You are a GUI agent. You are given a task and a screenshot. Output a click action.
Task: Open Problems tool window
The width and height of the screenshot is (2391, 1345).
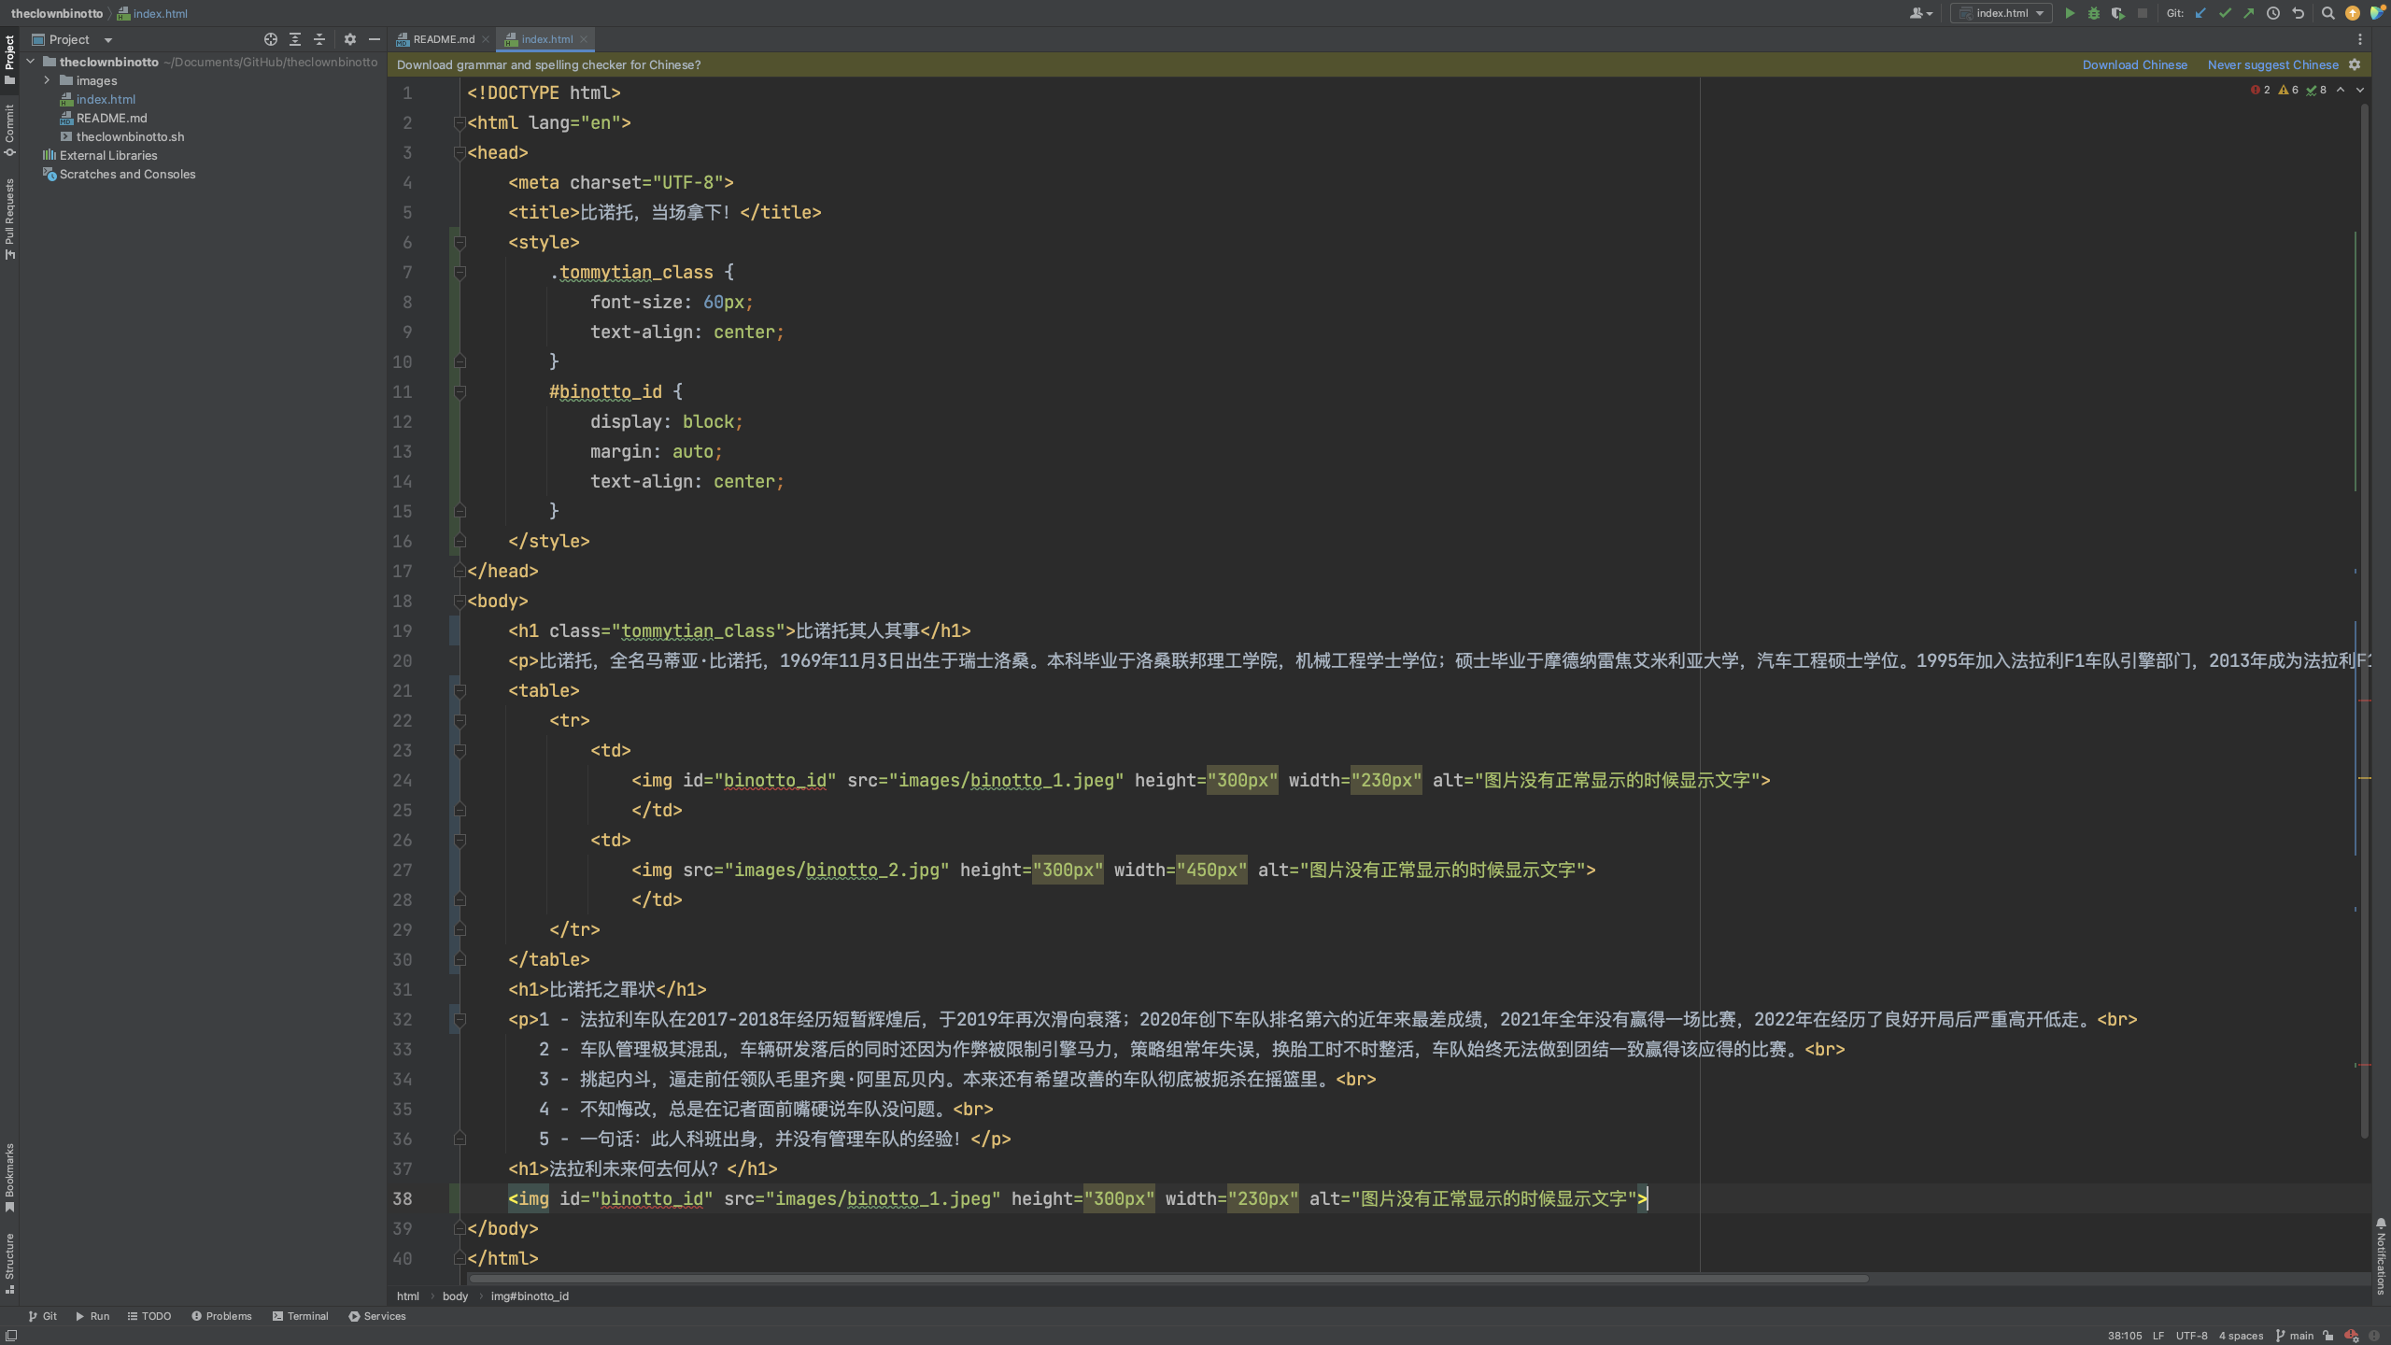coord(221,1316)
